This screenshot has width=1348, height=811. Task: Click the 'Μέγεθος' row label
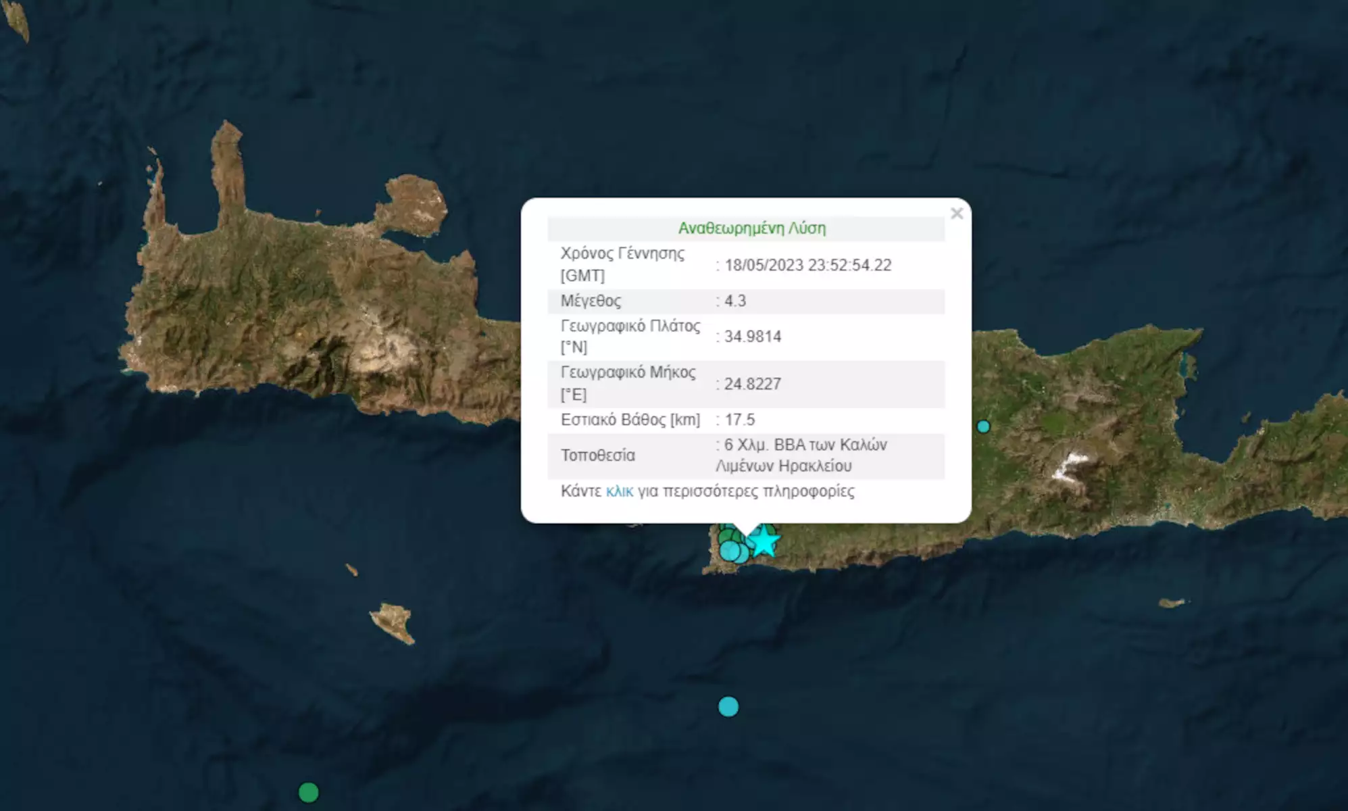click(591, 301)
